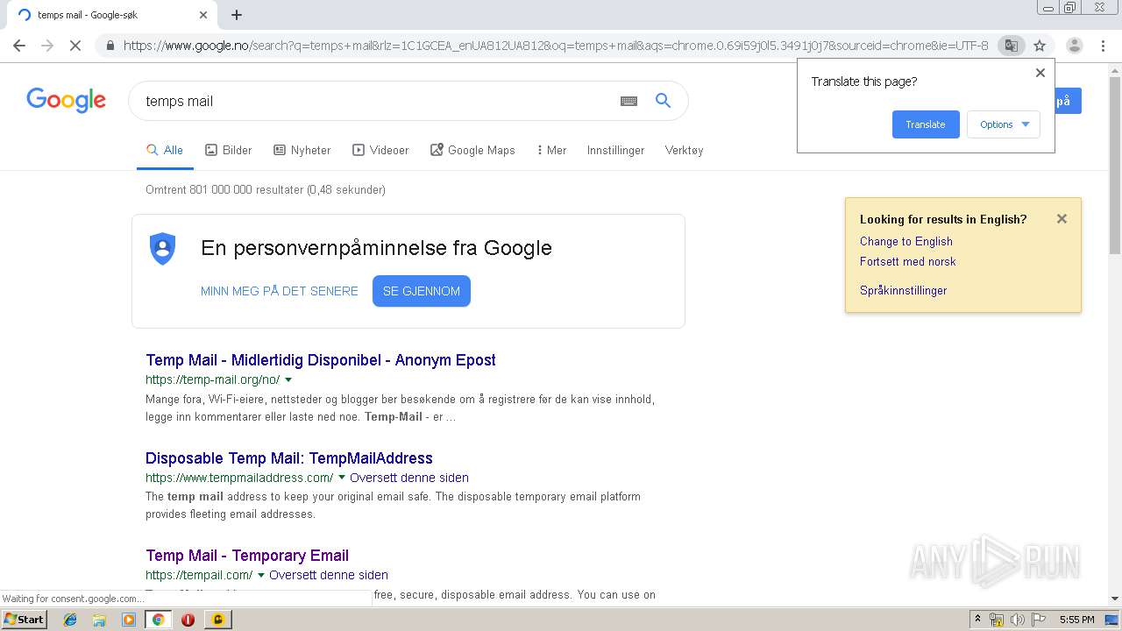Screen dimensions: 1122x631
Task: Open Disposable Temp Mail: TempMailAddress result
Action: click(289, 458)
